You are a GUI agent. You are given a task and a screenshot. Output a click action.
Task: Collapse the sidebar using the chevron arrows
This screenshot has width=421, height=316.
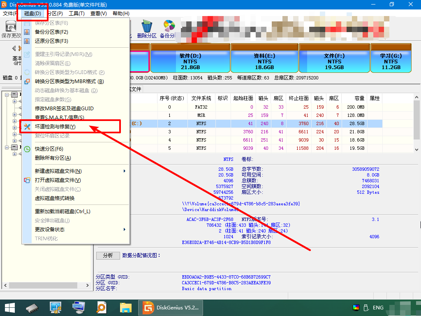[x=17, y=48]
